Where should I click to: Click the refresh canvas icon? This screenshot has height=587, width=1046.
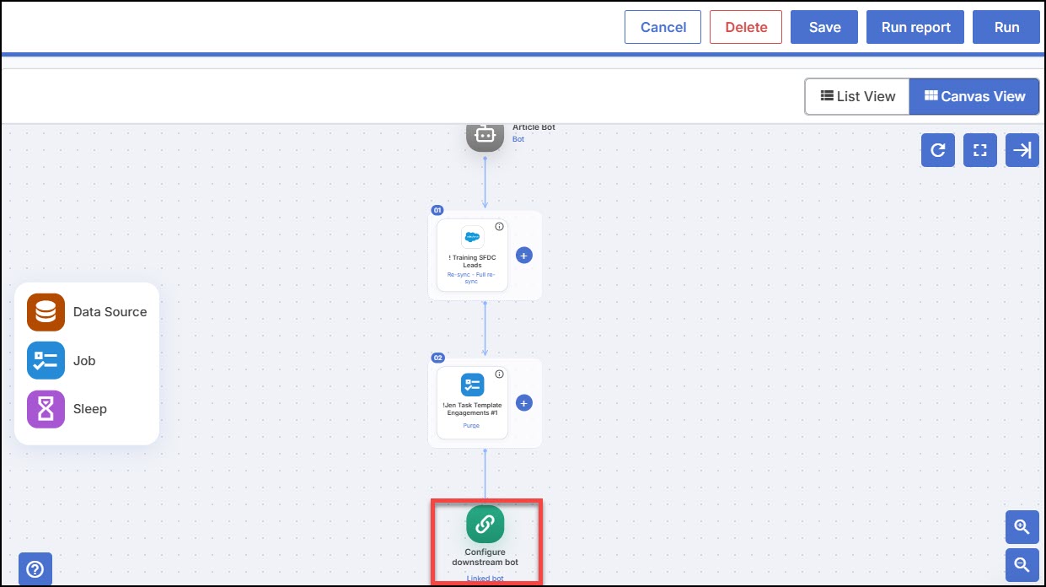click(x=938, y=150)
